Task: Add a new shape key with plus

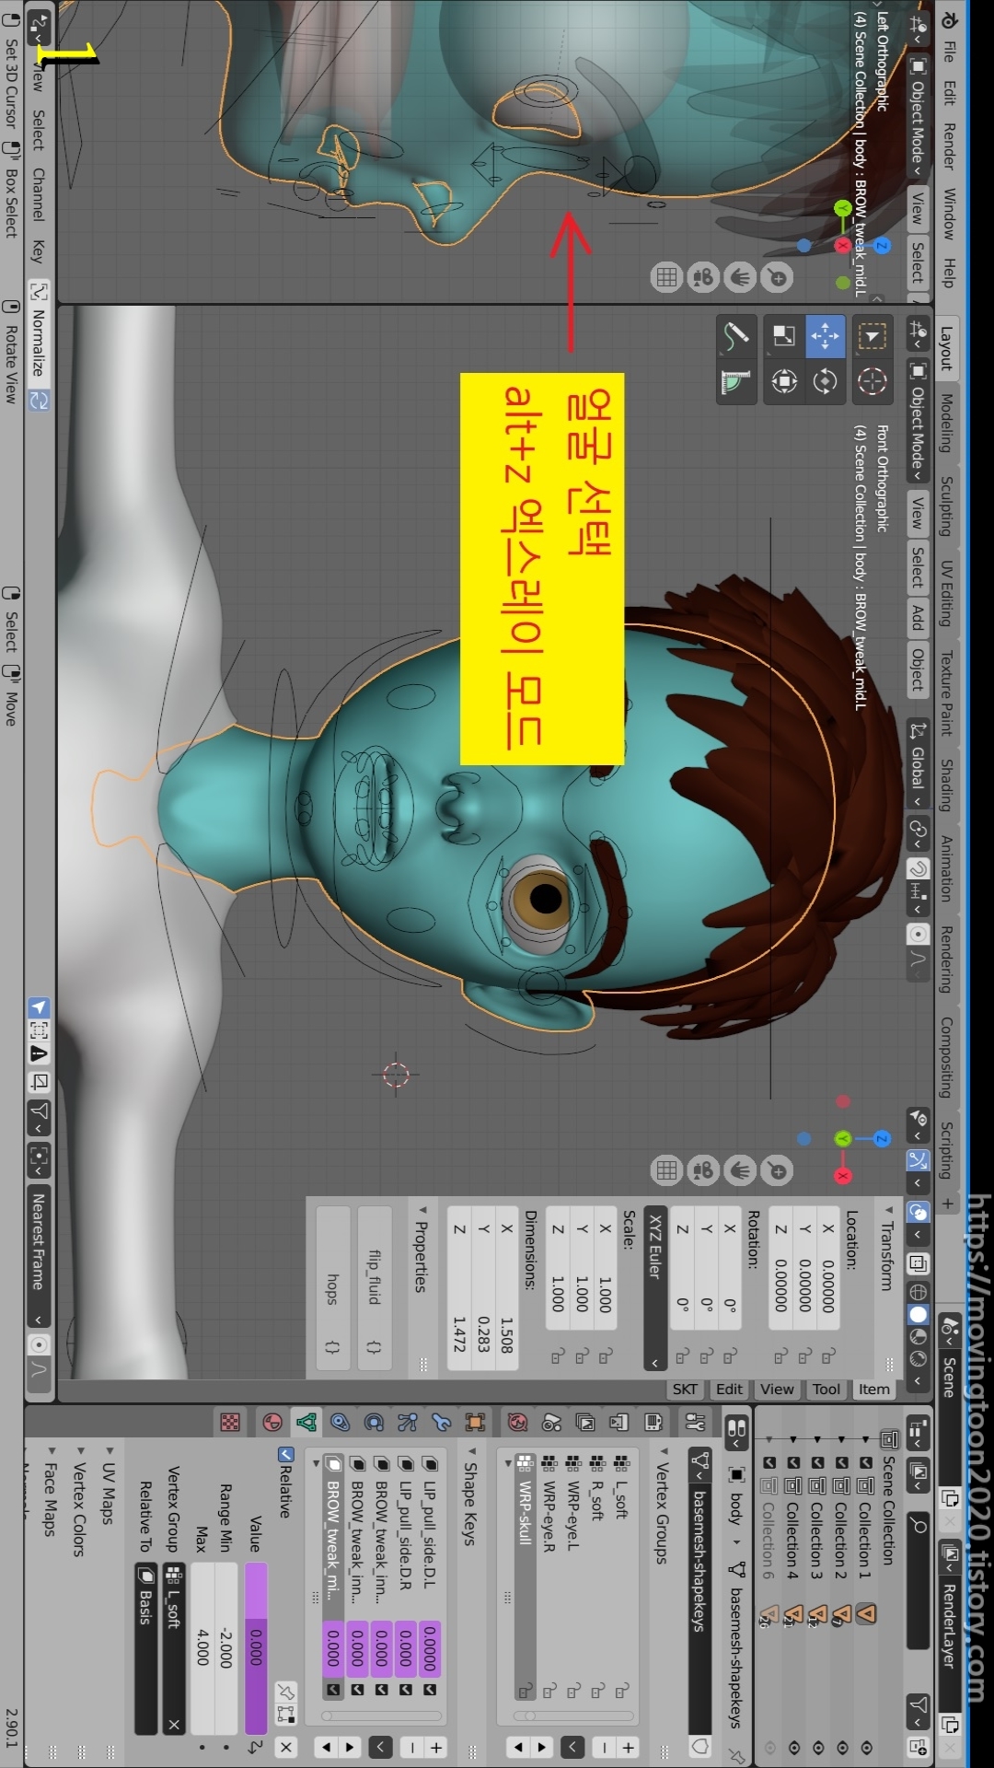Action: pos(437,1747)
